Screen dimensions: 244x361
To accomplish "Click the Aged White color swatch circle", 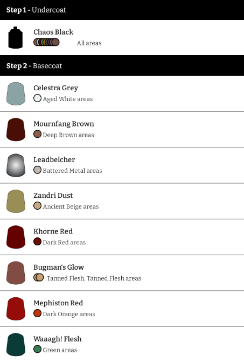I will (37, 98).
